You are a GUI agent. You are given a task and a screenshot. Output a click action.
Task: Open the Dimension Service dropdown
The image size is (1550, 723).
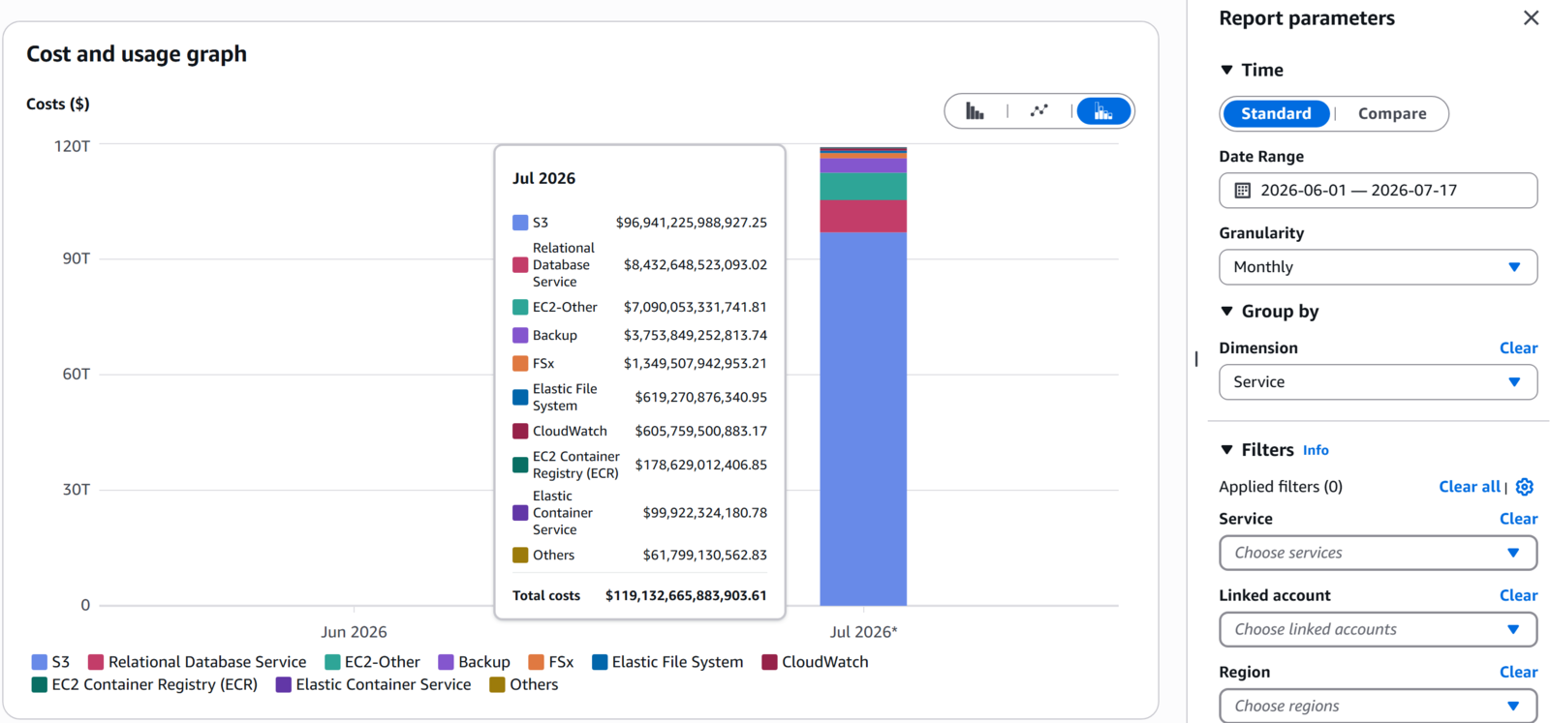click(1378, 382)
